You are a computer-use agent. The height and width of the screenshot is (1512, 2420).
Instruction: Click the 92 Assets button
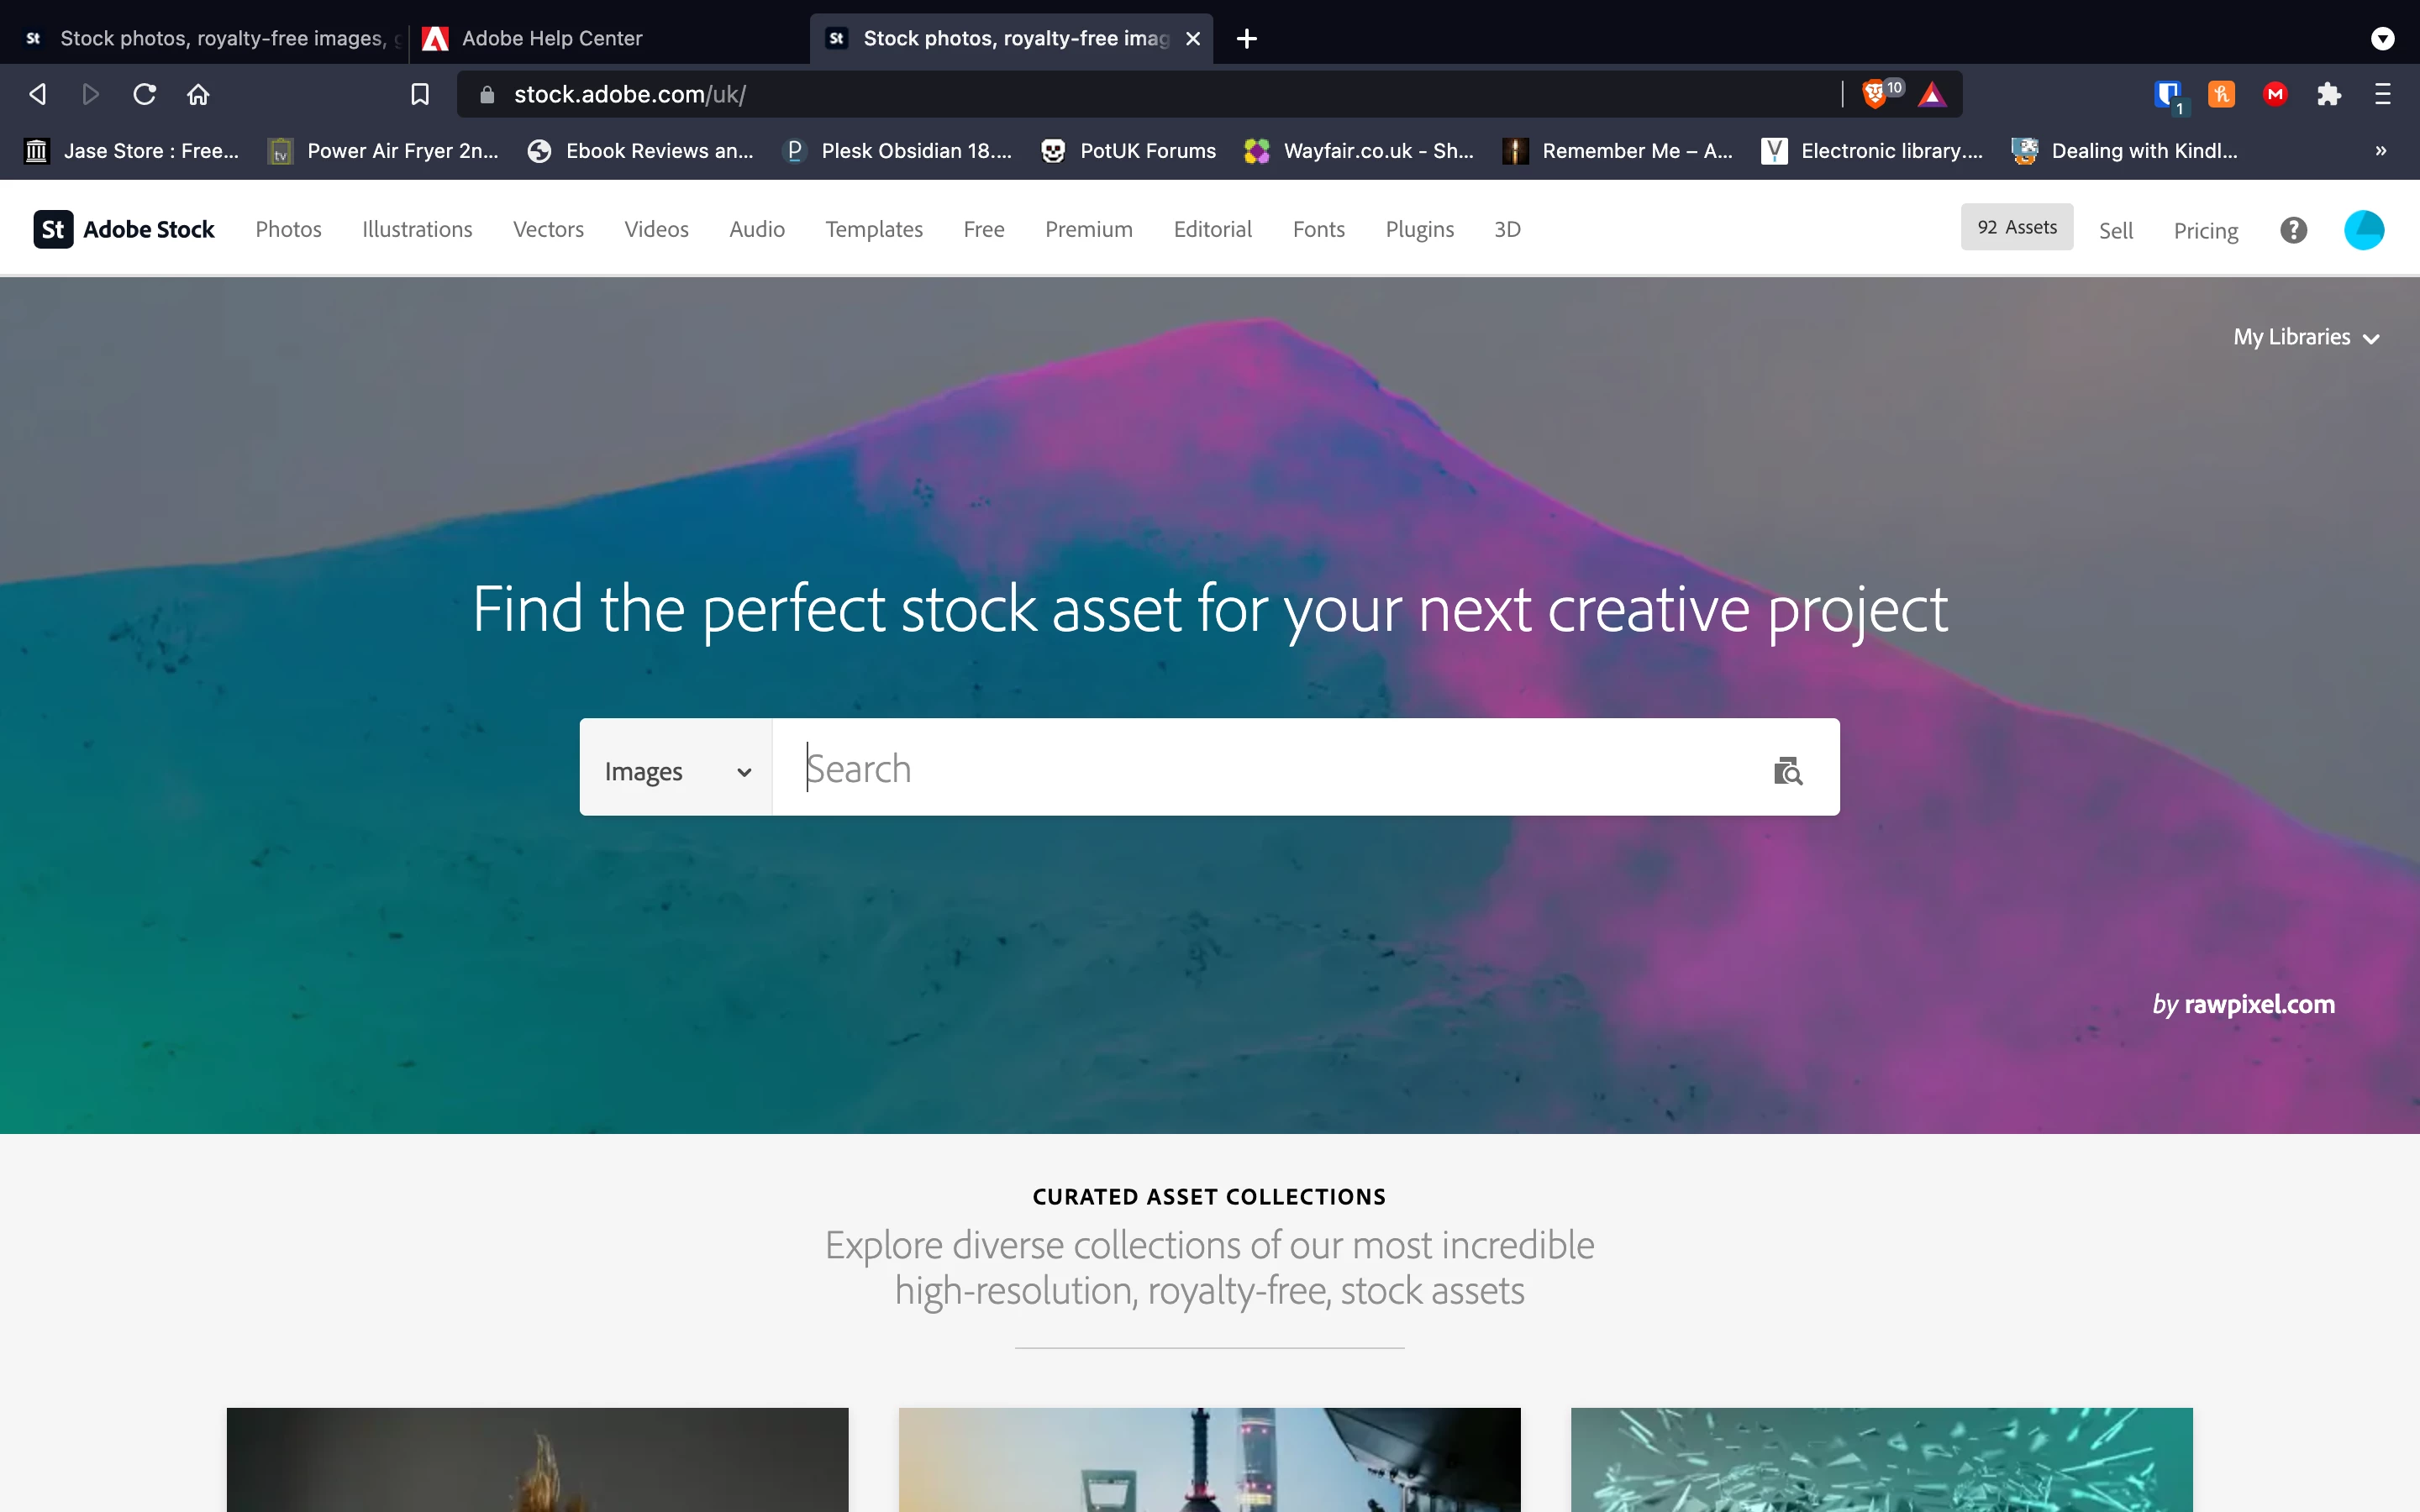coord(2016,227)
